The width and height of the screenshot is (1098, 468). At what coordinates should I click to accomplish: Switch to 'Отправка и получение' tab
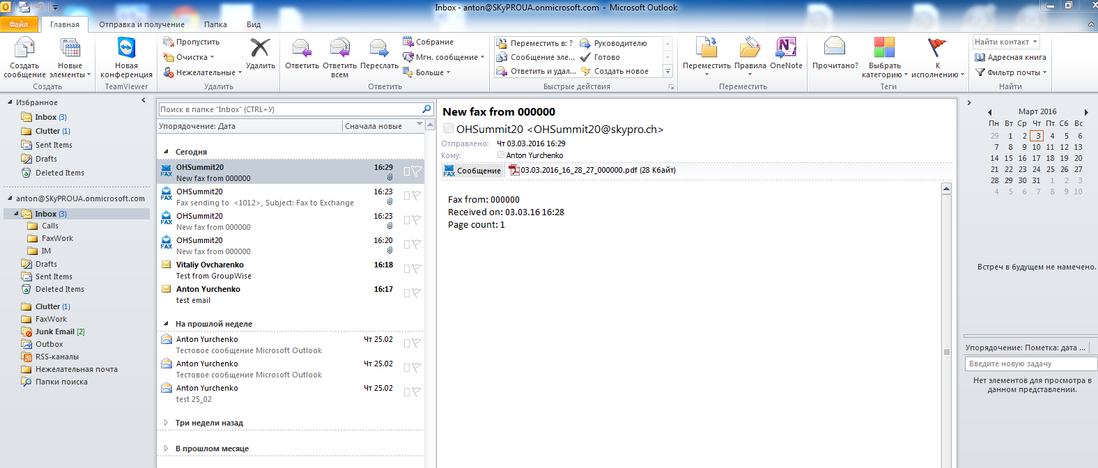point(141,24)
